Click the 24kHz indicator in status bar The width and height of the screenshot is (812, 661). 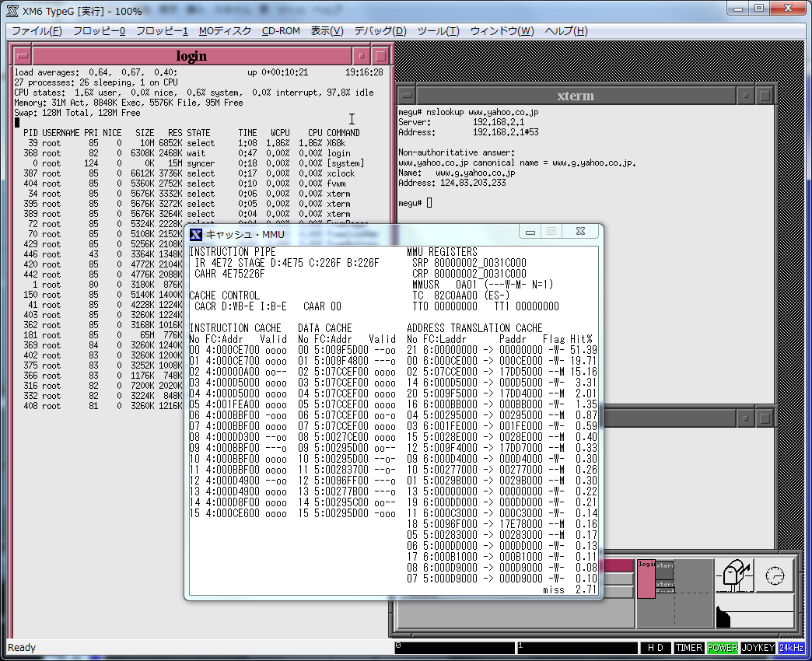(791, 648)
